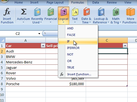Screen dimensions: 137x102
Task: Choose NOT from the Logical menu
Action: tap(78, 54)
